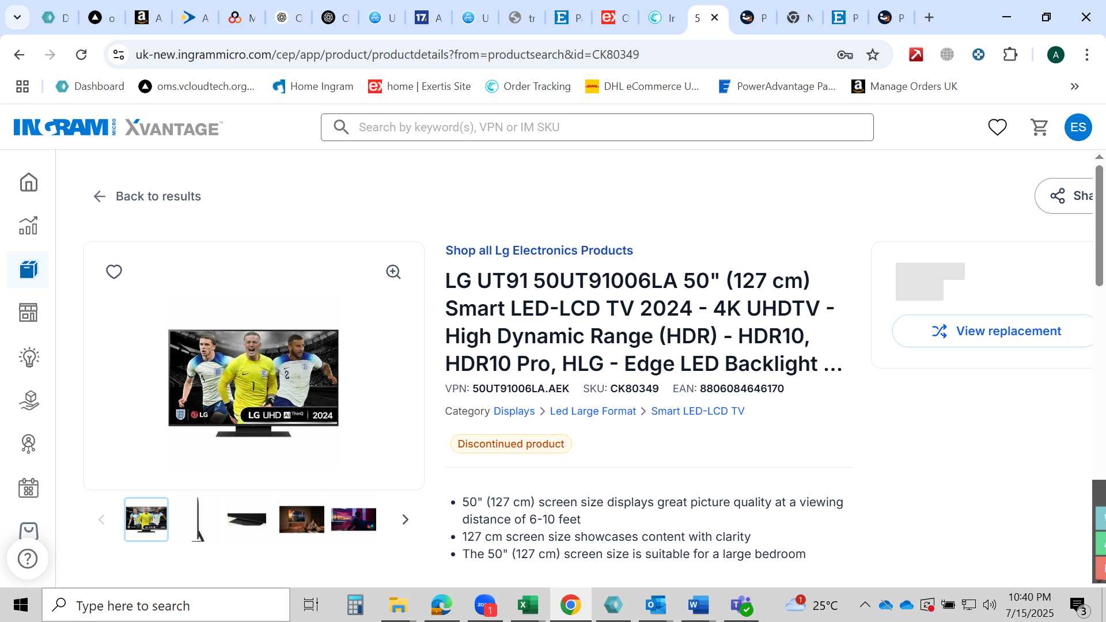The image size is (1106, 622).
Task: Select the purple gaming scene thumbnail
Action: click(x=353, y=519)
